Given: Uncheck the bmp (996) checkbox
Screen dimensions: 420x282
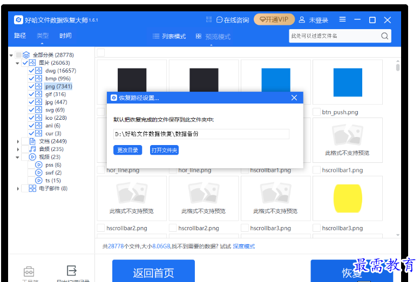Looking at the screenshot, I should [31, 78].
